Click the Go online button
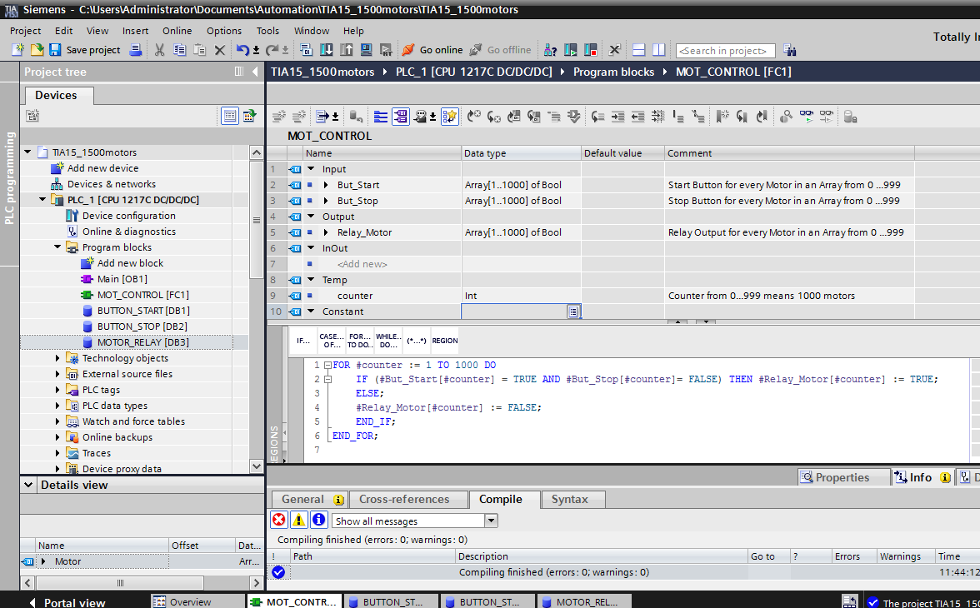Screen dimensions: 980x608 pos(432,50)
